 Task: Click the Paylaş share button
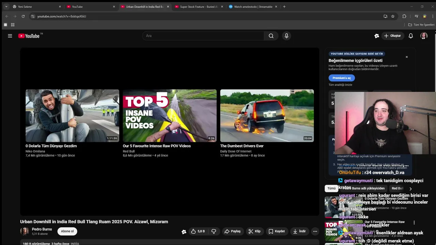(232, 231)
